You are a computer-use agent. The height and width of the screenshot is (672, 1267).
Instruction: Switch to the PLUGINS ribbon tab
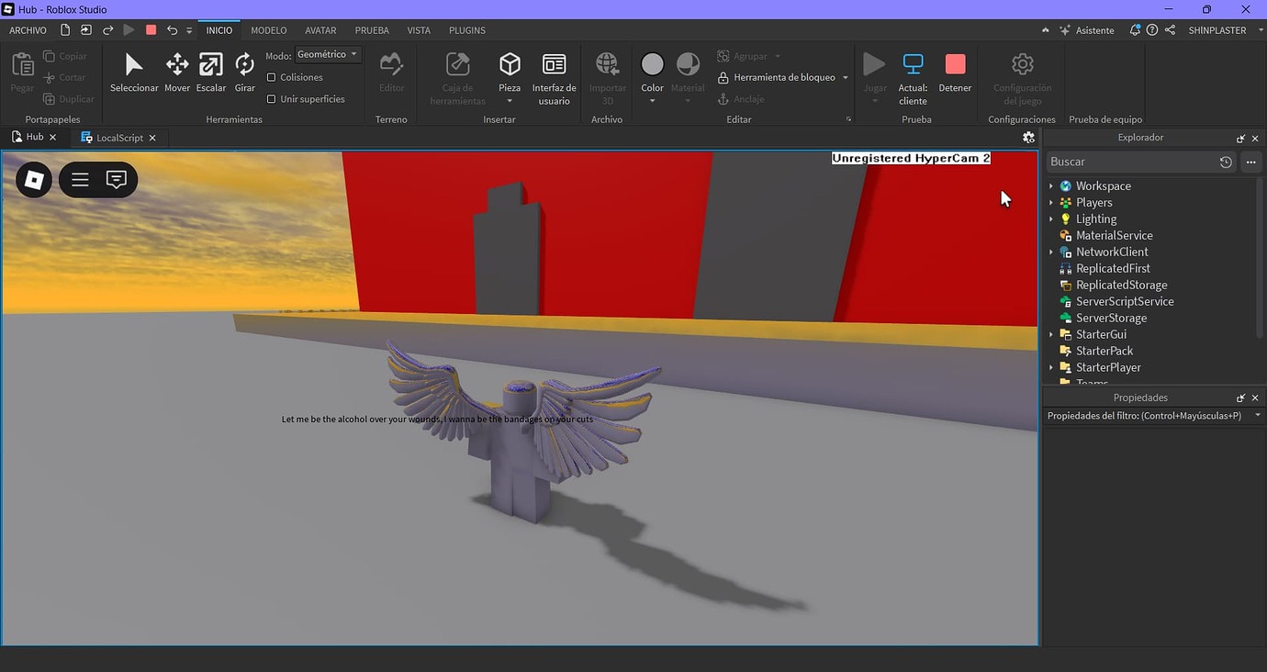coord(467,30)
